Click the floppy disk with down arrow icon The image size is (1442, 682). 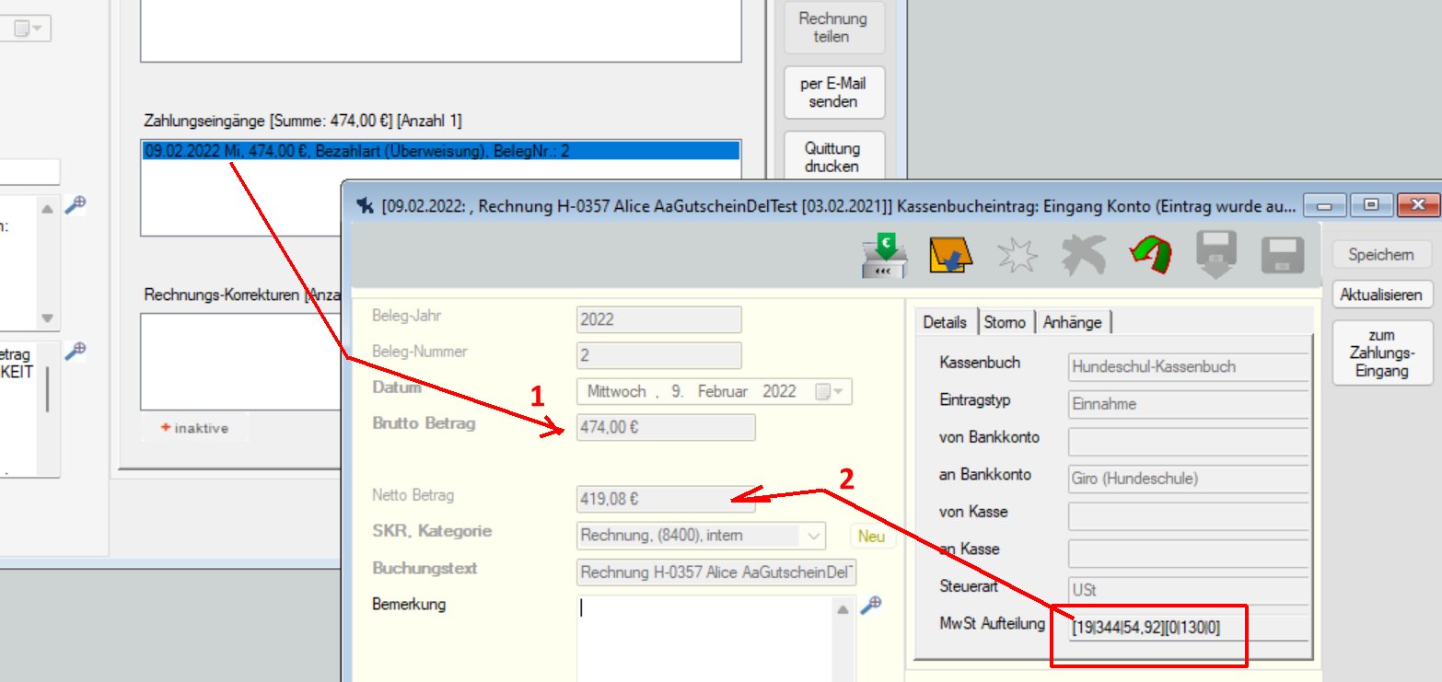[1217, 254]
